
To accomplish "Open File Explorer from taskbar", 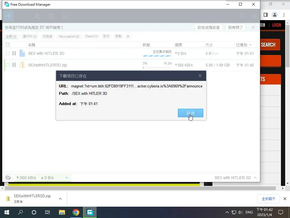I will [62, 212].
